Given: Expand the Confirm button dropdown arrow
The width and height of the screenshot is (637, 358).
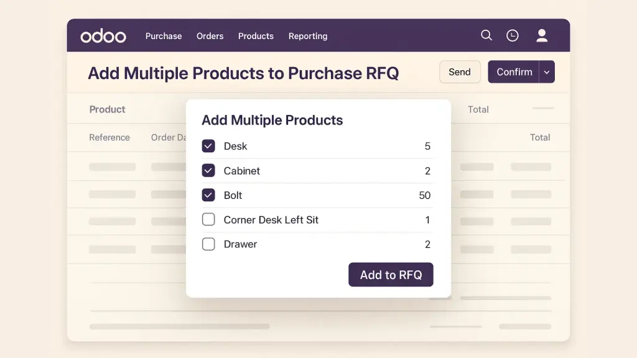Looking at the screenshot, I should pyautogui.click(x=546, y=71).
